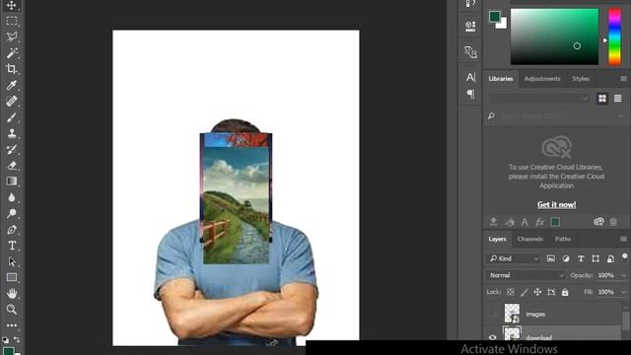Image resolution: width=631 pixels, height=355 pixels.
Task: Open the Fill slider dropdown arrow
Action: [623, 292]
